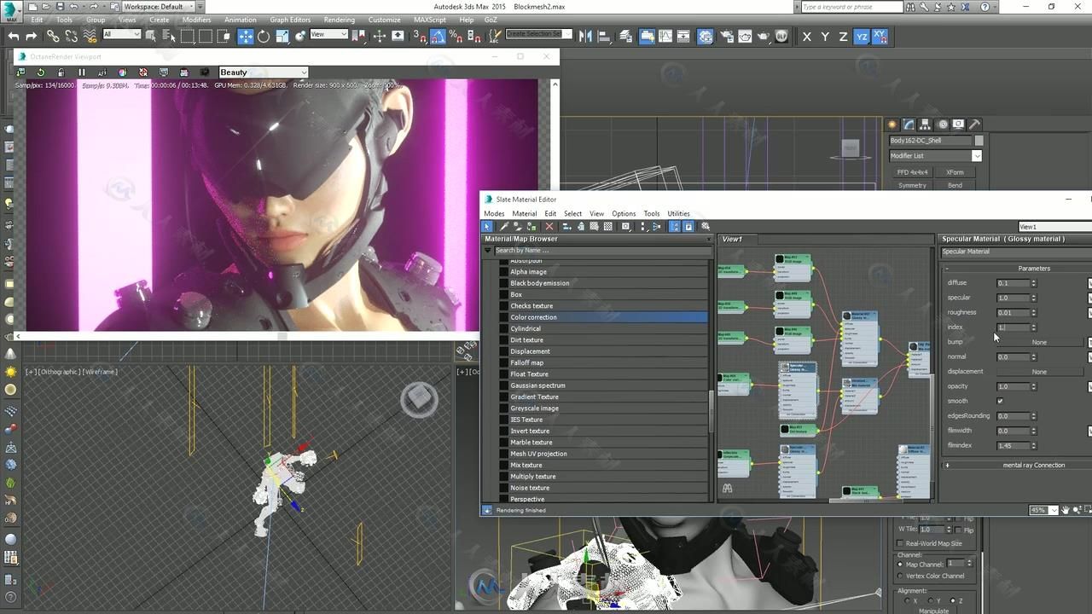Click the XForm modifier button
Screen dimensions: 1092x614
click(x=955, y=172)
